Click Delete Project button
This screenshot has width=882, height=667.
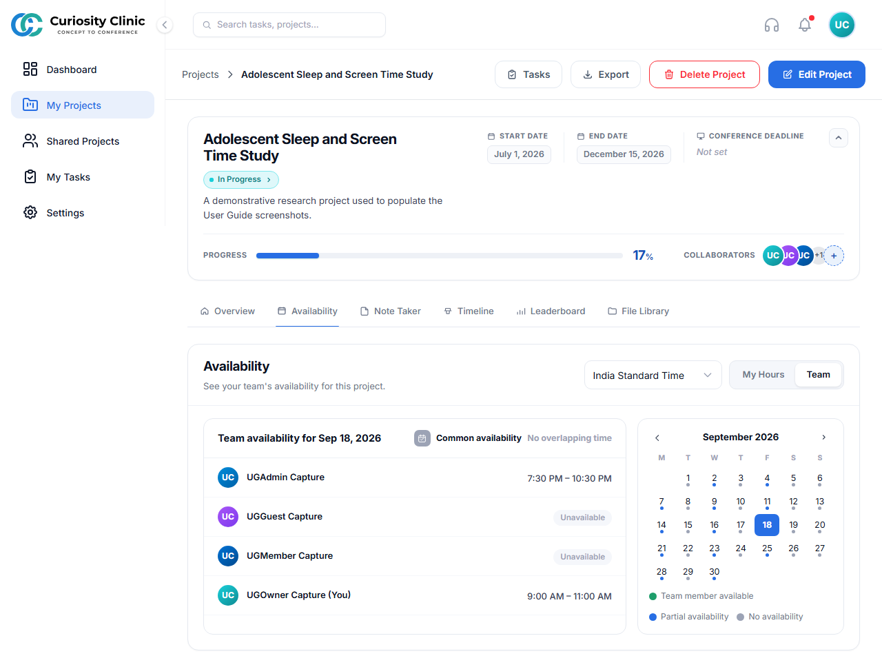click(x=704, y=74)
